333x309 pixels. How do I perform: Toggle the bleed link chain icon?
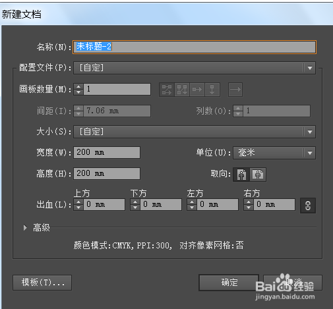coord(308,206)
